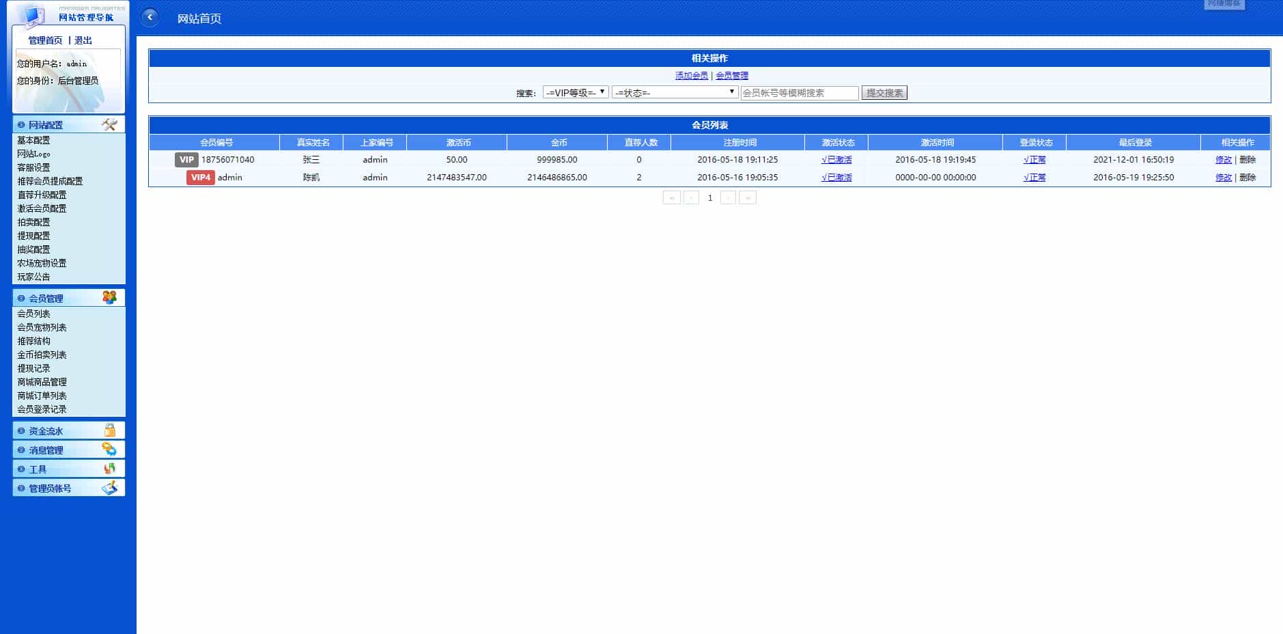1283x634 pixels.
Task: Open 推荐结构 in the sidebar
Action: (33, 341)
